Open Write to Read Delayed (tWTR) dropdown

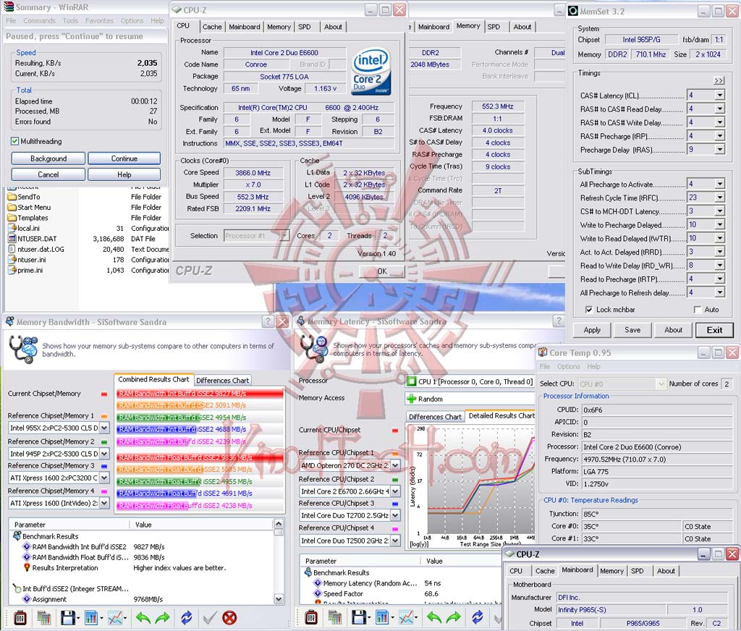719,238
